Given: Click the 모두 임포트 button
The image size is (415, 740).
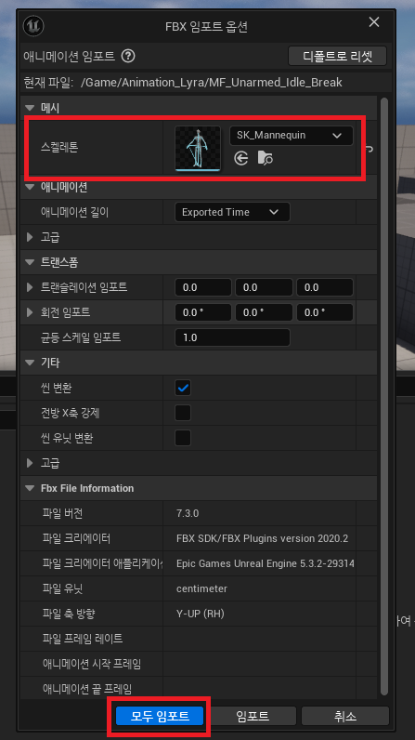Looking at the screenshot, I should (160, 716).
